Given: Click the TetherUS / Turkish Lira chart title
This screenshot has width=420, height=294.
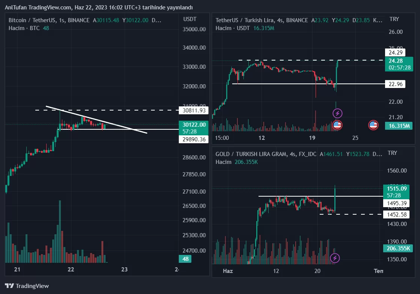Looking at the screenshot, I should (262, 20).
